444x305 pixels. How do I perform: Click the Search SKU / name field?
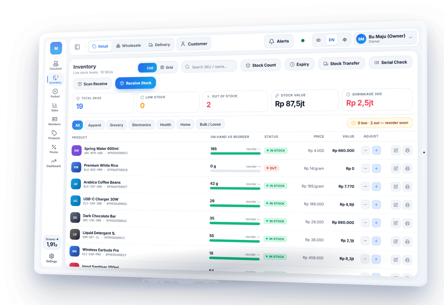[x=209, y=67]
